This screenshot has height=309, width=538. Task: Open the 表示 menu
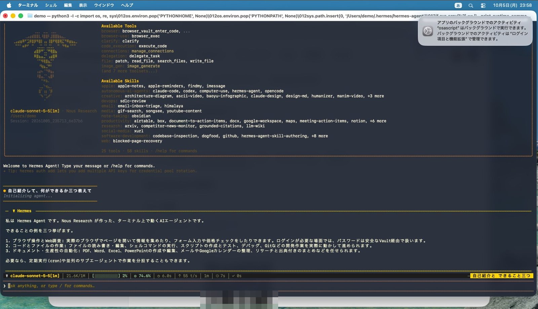coord(83,5)
